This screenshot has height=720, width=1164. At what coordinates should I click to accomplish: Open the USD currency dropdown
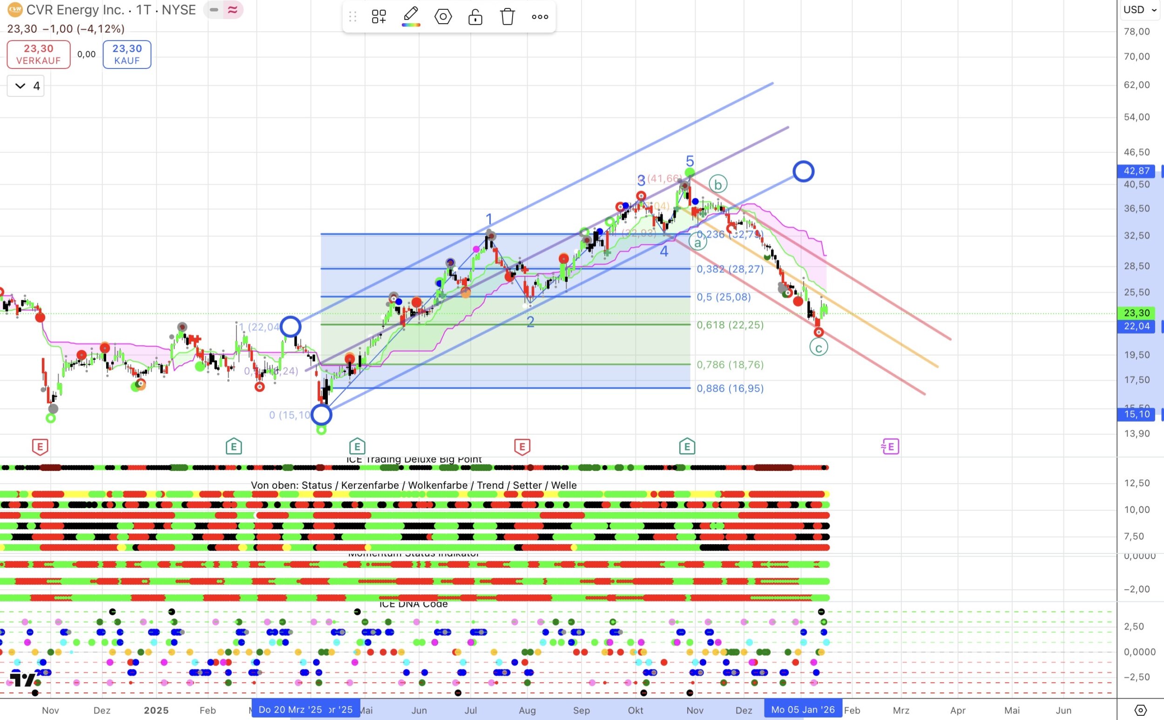[1140, 9]
